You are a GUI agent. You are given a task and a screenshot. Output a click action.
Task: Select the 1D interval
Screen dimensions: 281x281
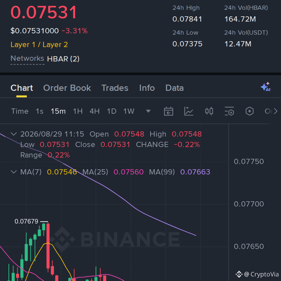click(x=112, y=111)
